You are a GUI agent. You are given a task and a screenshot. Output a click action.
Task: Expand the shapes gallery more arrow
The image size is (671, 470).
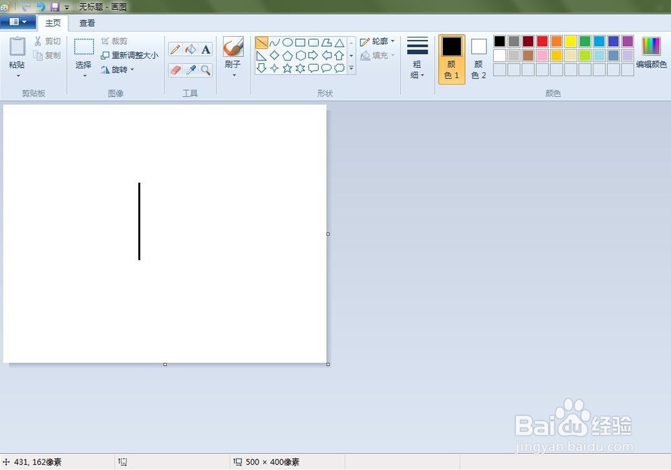click(x=352, y=68)
